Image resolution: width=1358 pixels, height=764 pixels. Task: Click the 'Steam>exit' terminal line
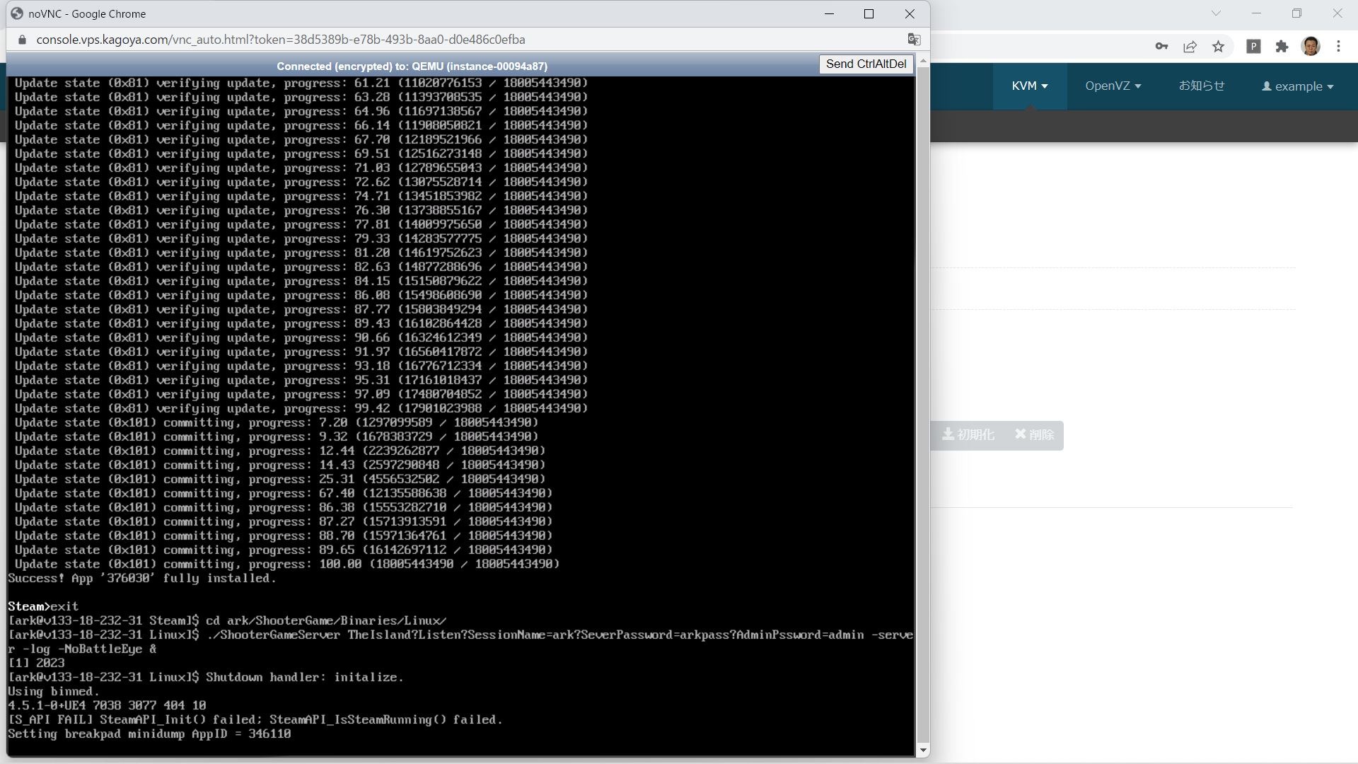[43, 606]
